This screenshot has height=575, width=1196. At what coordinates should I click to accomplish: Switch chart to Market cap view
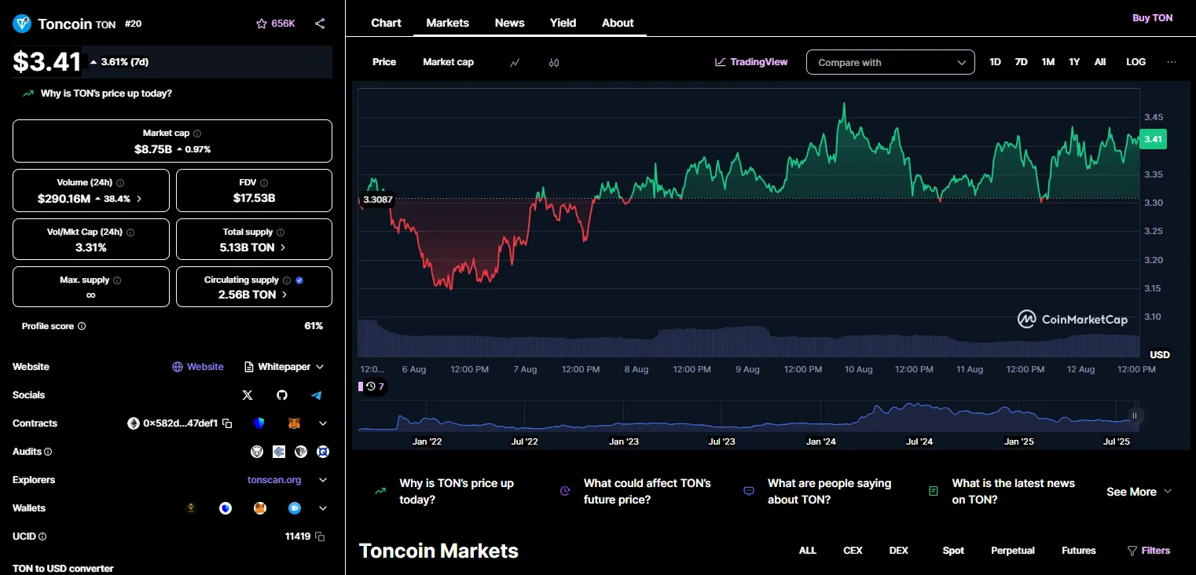(x=448, y=62)
